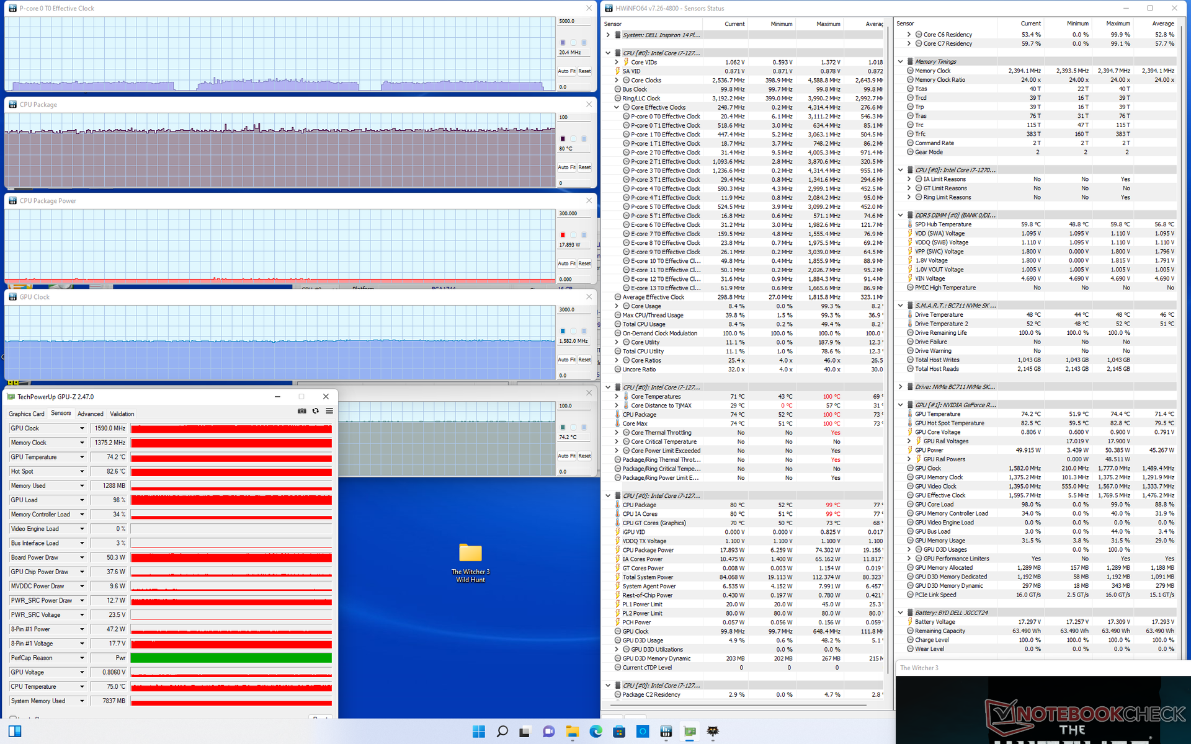Switch to the Graphics Card tab
This screenshot has width=1191, height=744.
(27, 414)
